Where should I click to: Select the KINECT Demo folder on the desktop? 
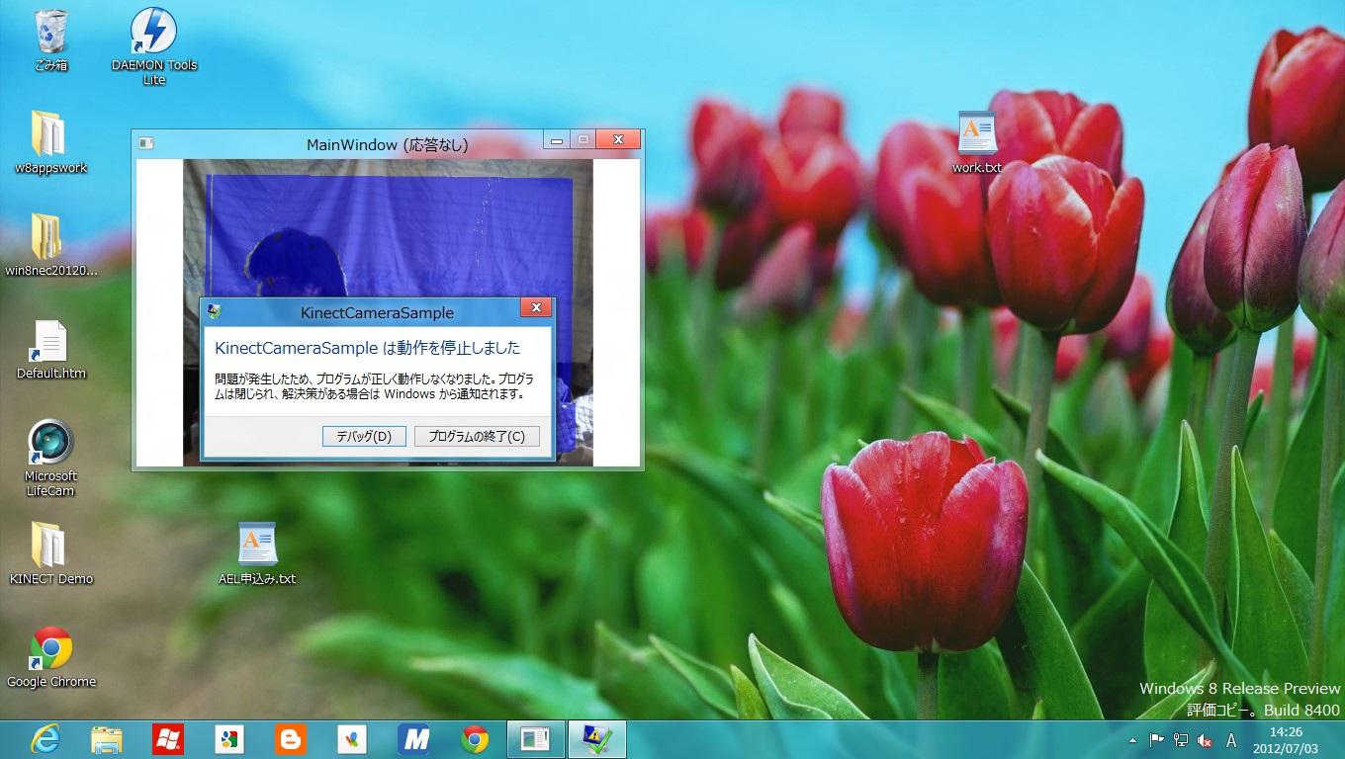tap(50, 553)
